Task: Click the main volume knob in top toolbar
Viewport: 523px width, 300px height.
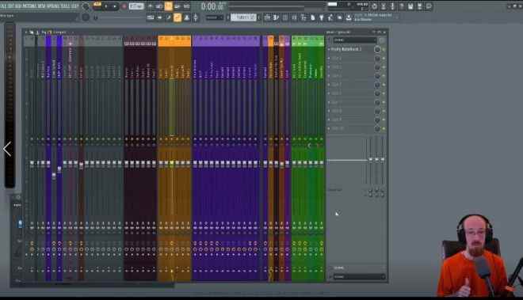Action: [86, 6]
